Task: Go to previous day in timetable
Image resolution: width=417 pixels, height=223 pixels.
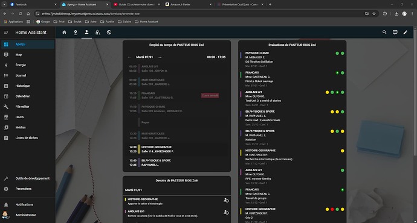Action: [129, 57]
